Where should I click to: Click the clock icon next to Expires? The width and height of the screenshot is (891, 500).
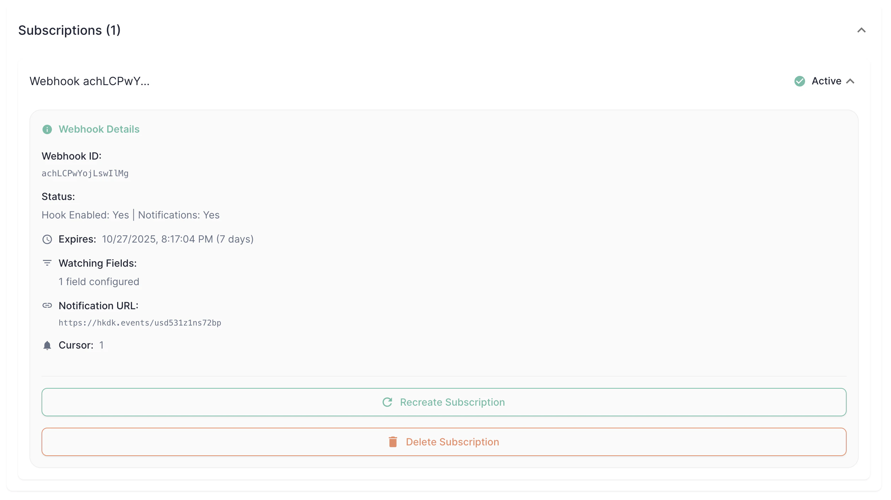pos(47,239)
